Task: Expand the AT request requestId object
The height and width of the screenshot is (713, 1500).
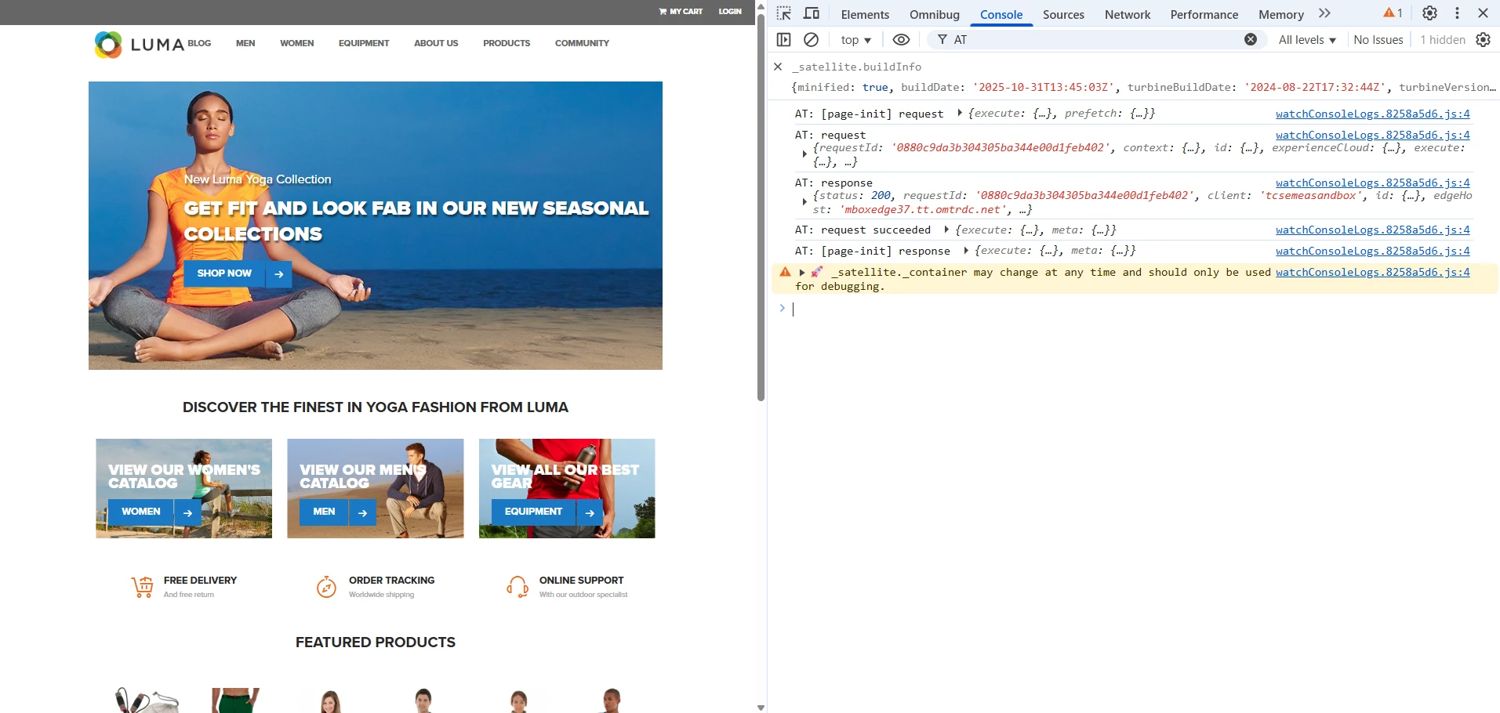Action: click(804, 154)
